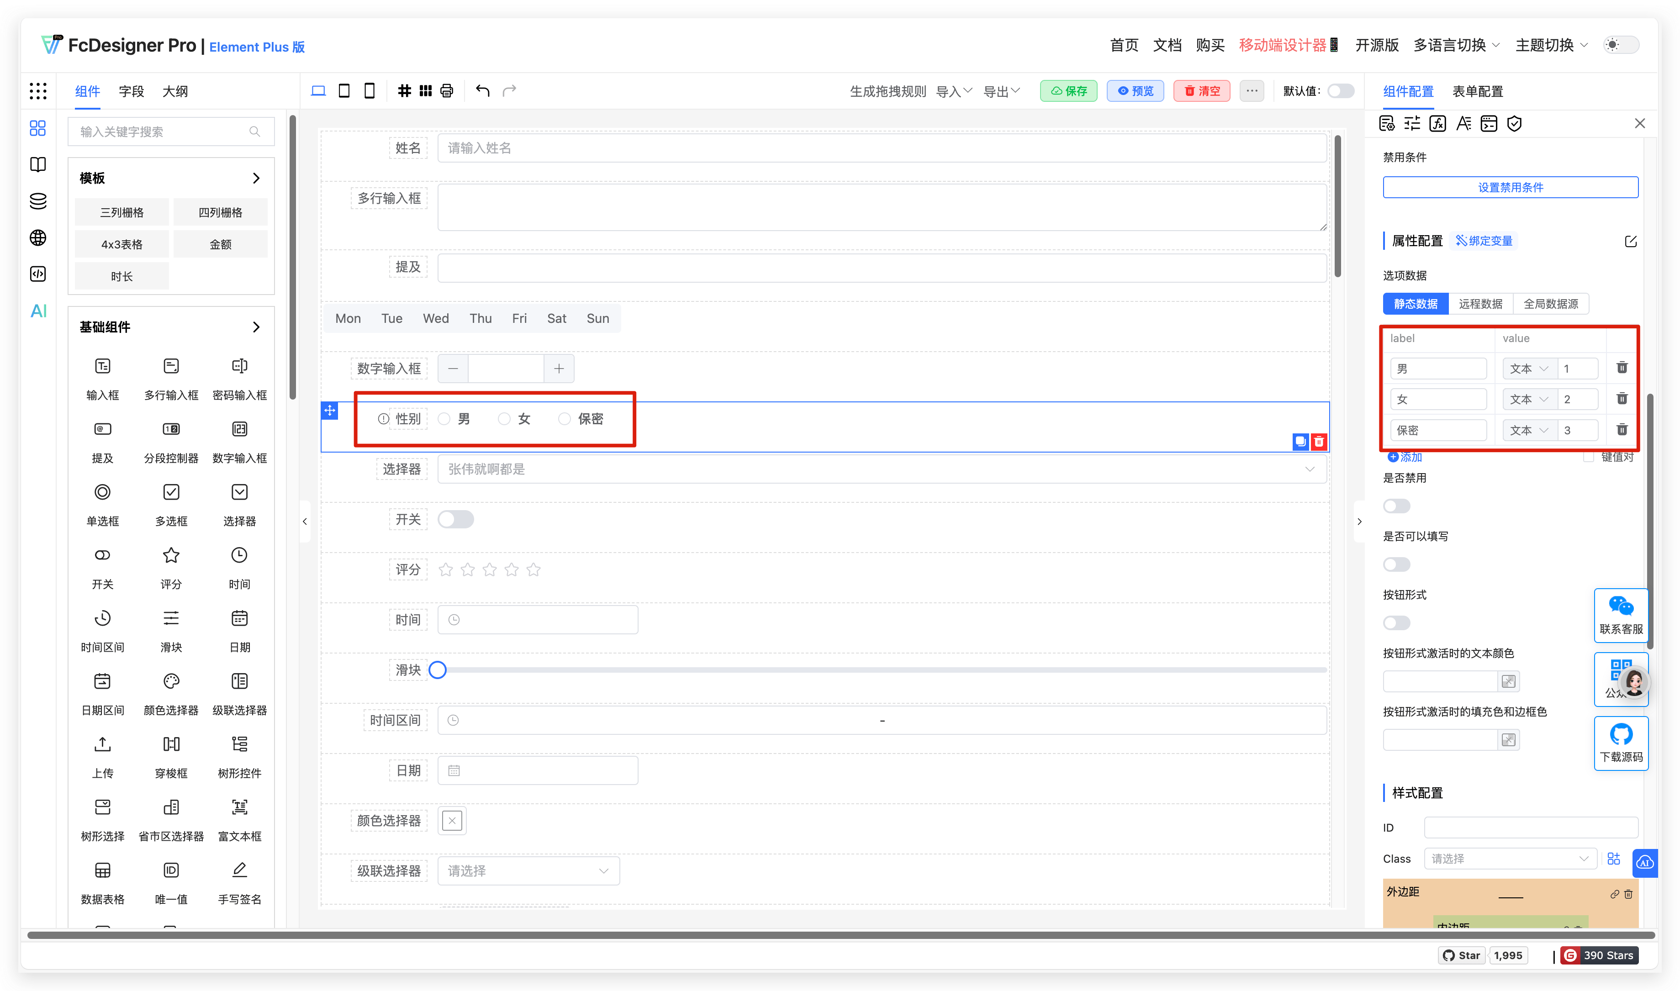Copy the selected 性别 component
The height and width of the screenshot is (991, 1680).
tap(1300, 442)
